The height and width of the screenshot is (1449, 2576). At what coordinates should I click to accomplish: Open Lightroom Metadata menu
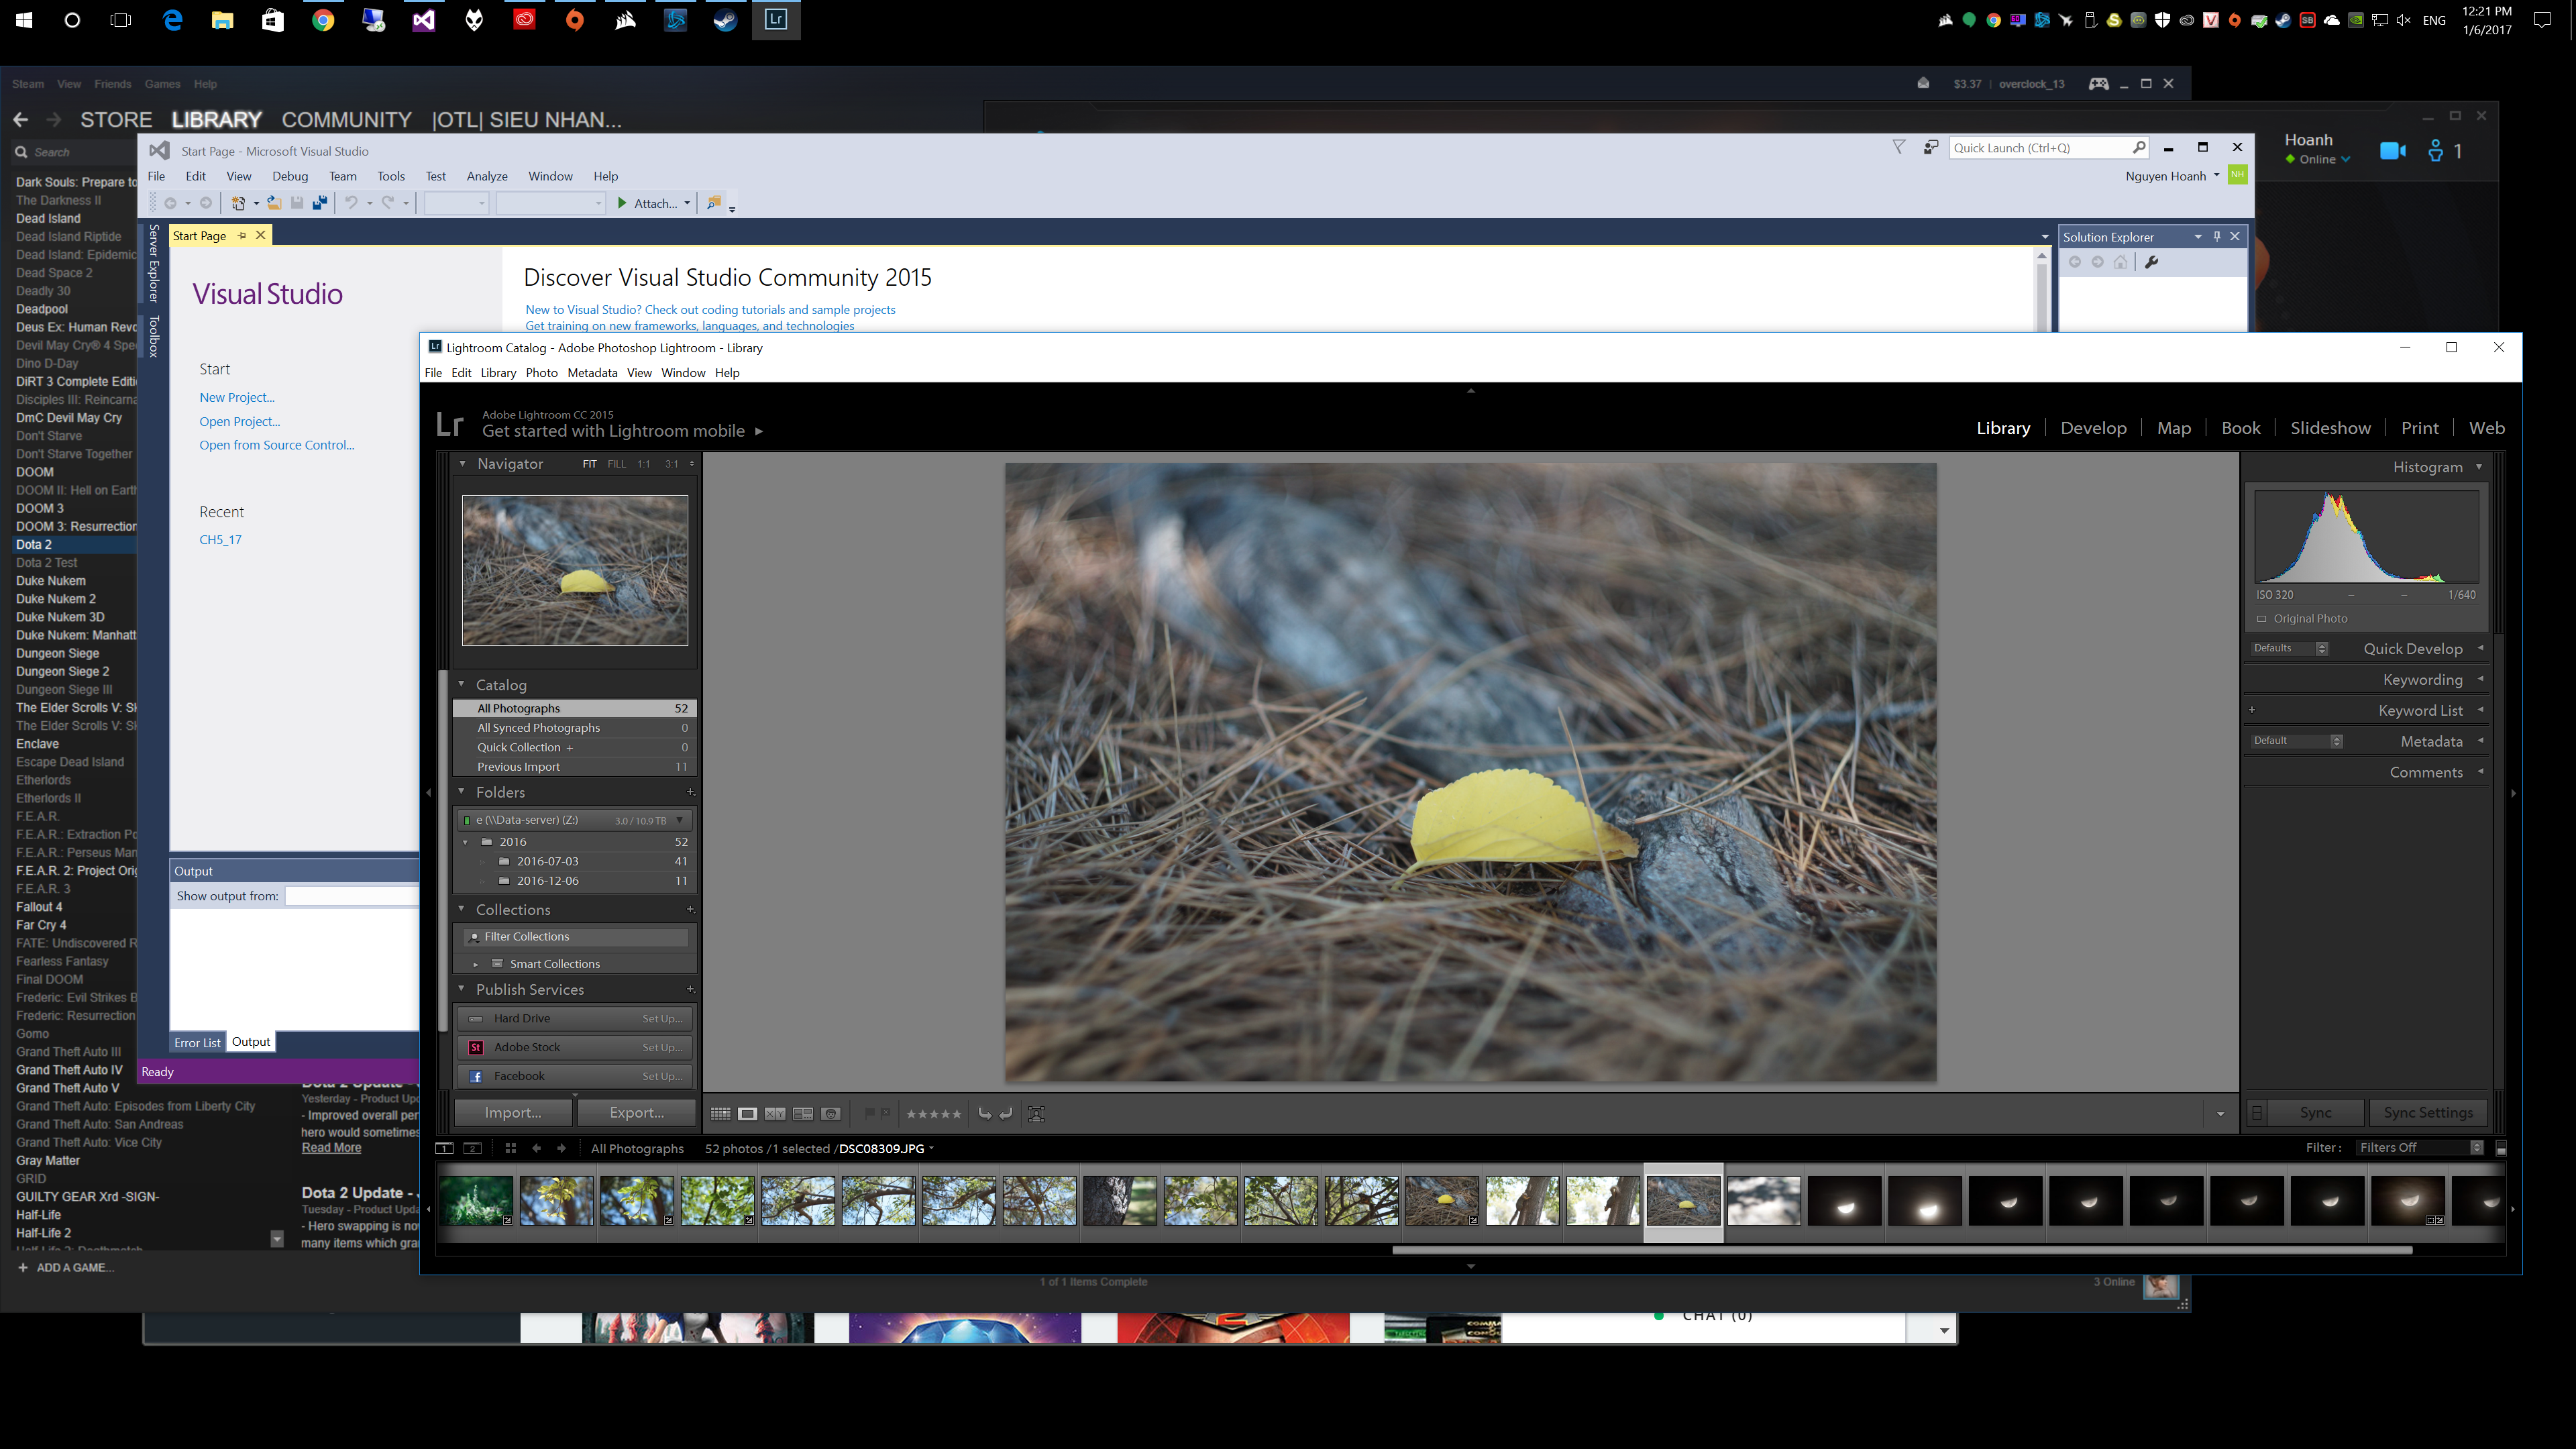592,373
